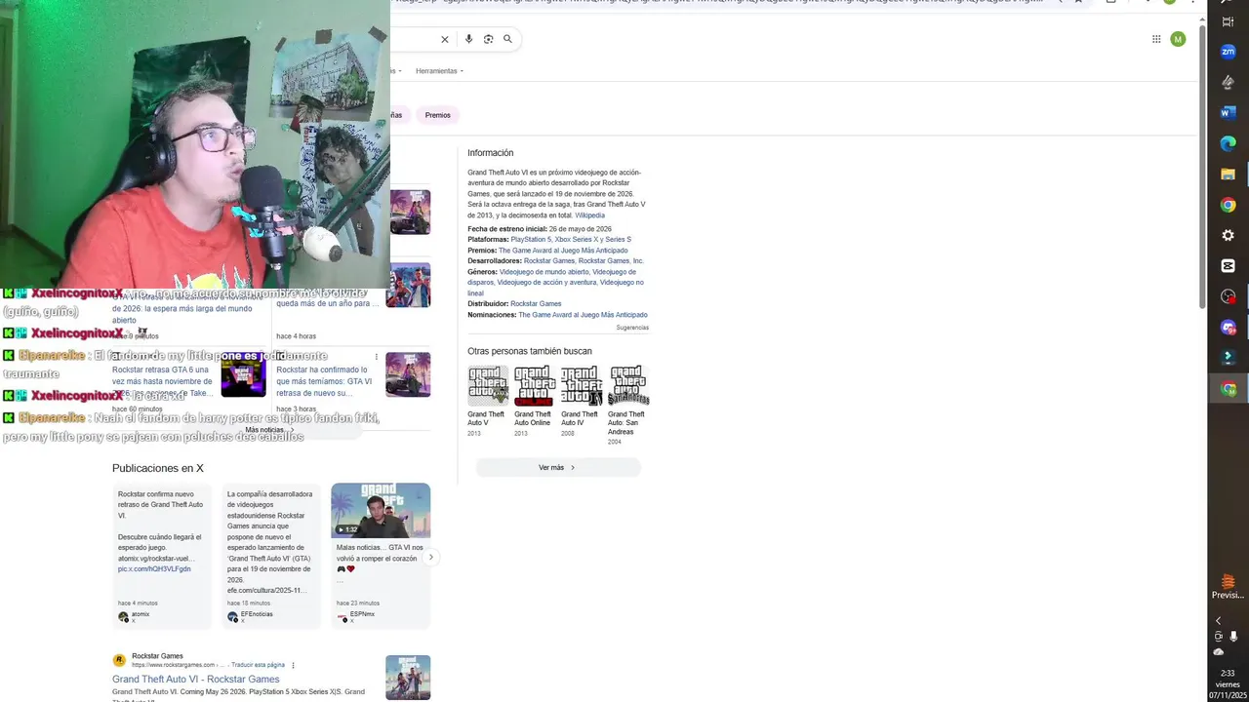Launch Microsoft Edge from the taskbar

[1228, 143]
